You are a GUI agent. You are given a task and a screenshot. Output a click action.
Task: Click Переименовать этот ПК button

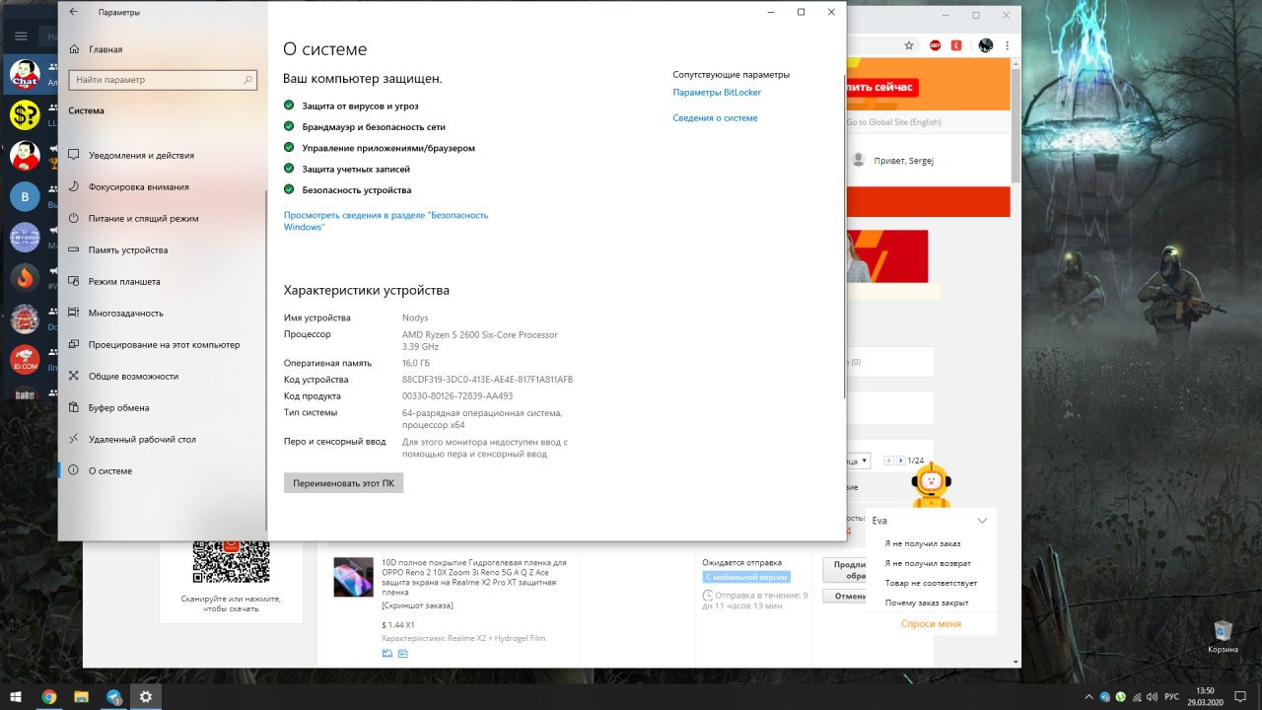pos(343,483)
